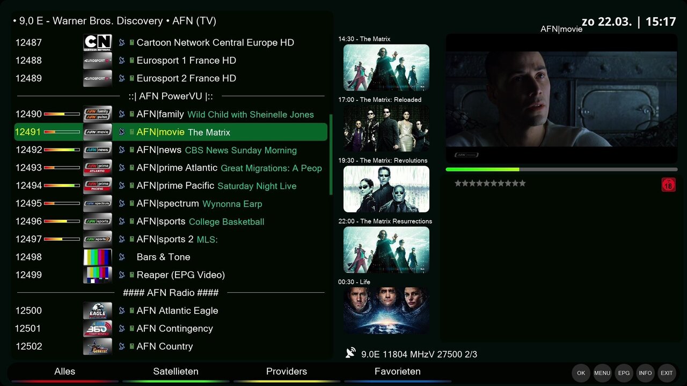Click the "Wynonna Earp" program text
Viewport: 687px width, 386px height.
(x=232, y=204)
